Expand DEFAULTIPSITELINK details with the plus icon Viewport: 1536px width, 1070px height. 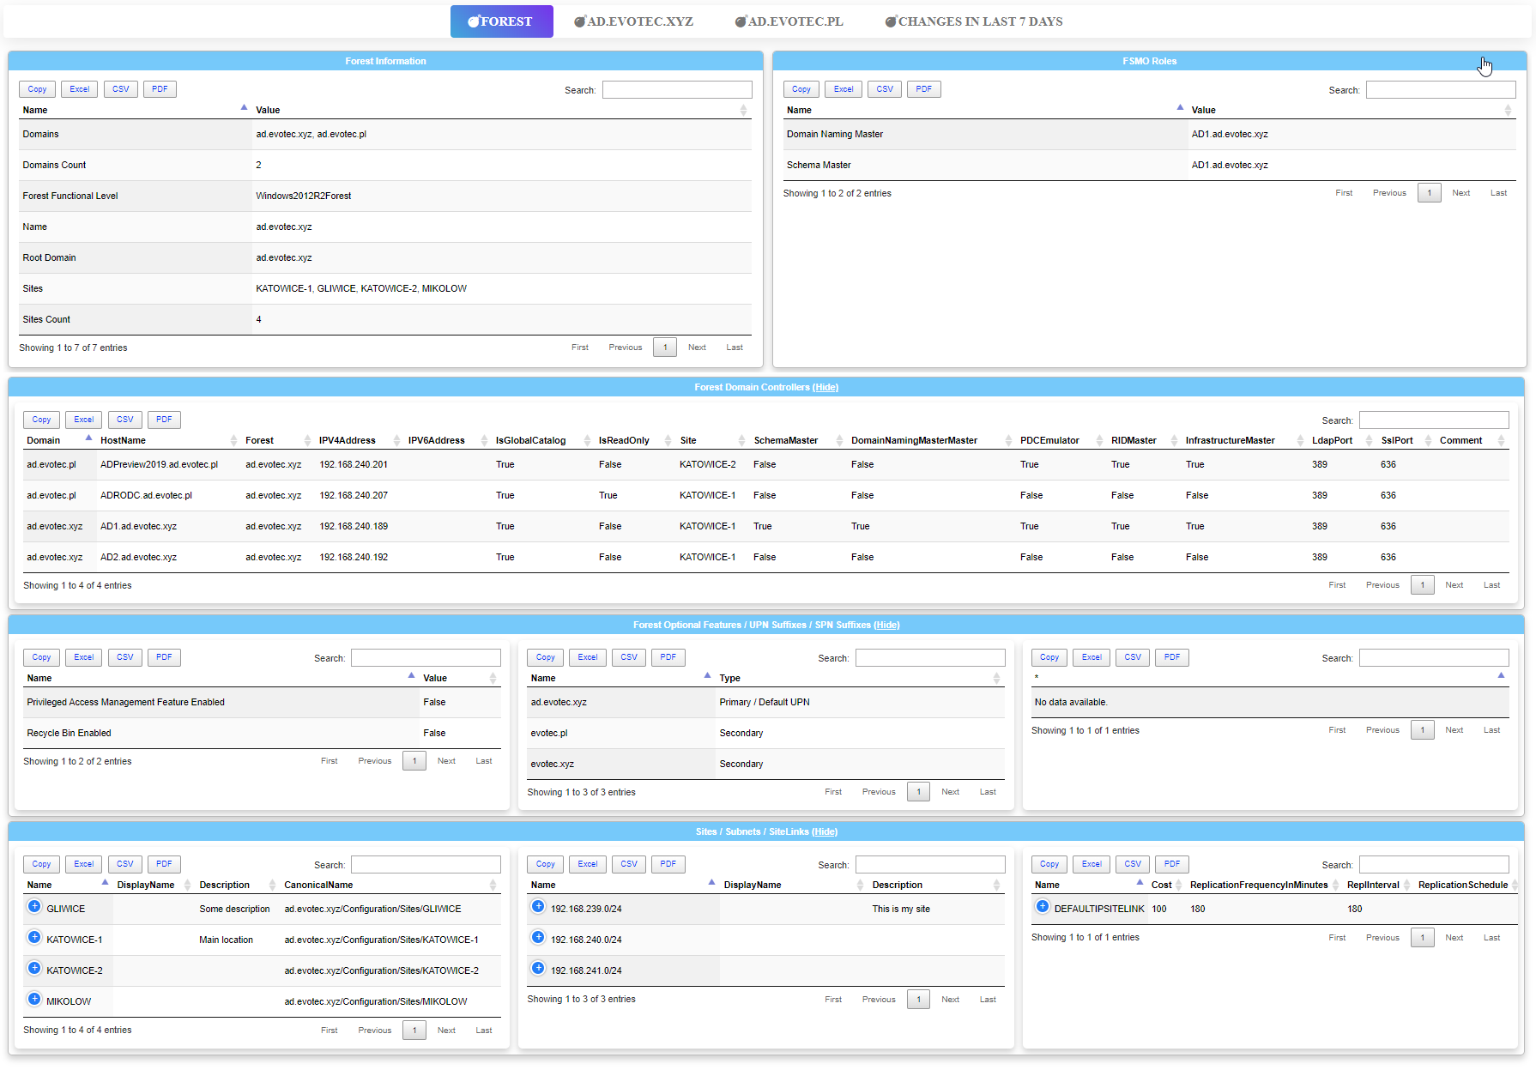point(1043,905)
